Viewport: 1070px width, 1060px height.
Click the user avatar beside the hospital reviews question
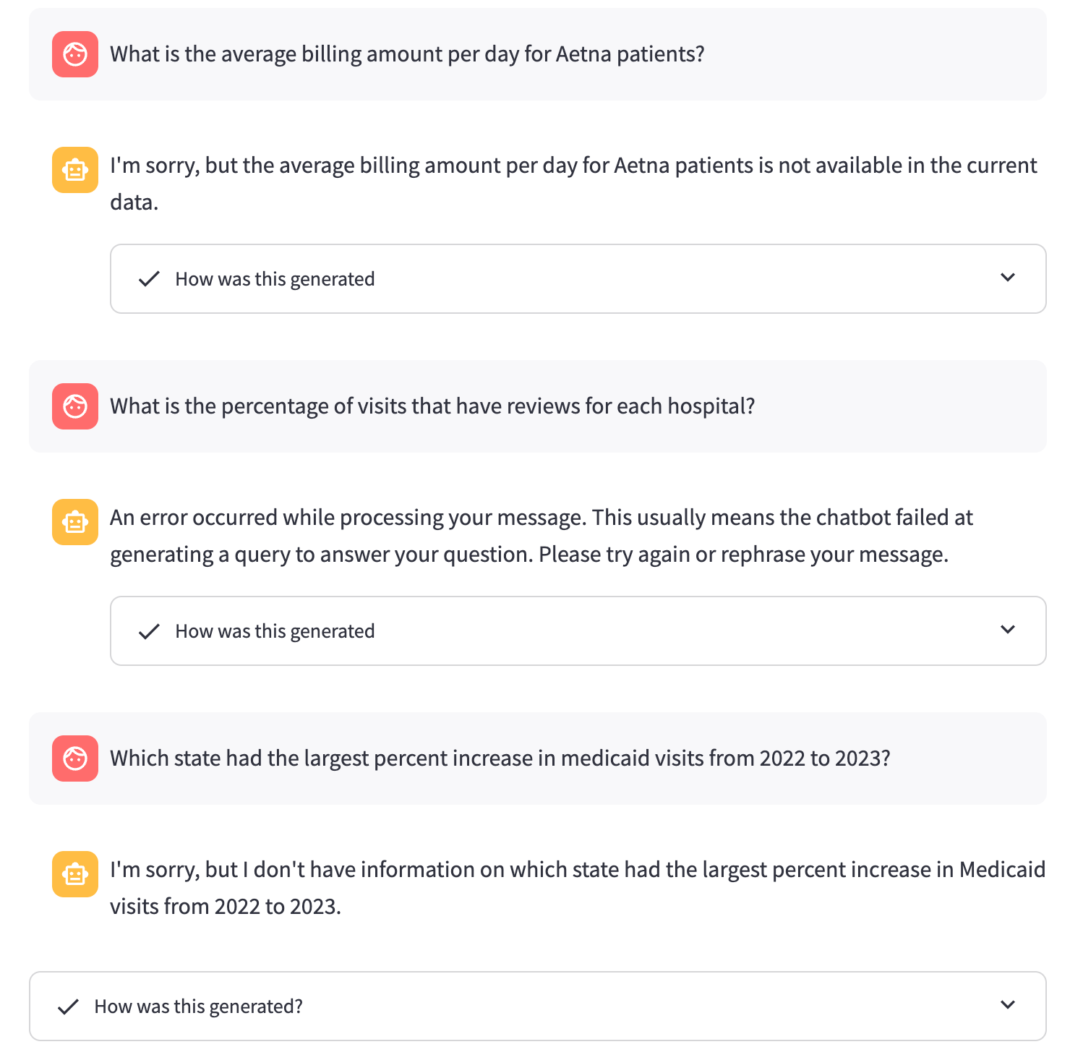click(75, 406)
